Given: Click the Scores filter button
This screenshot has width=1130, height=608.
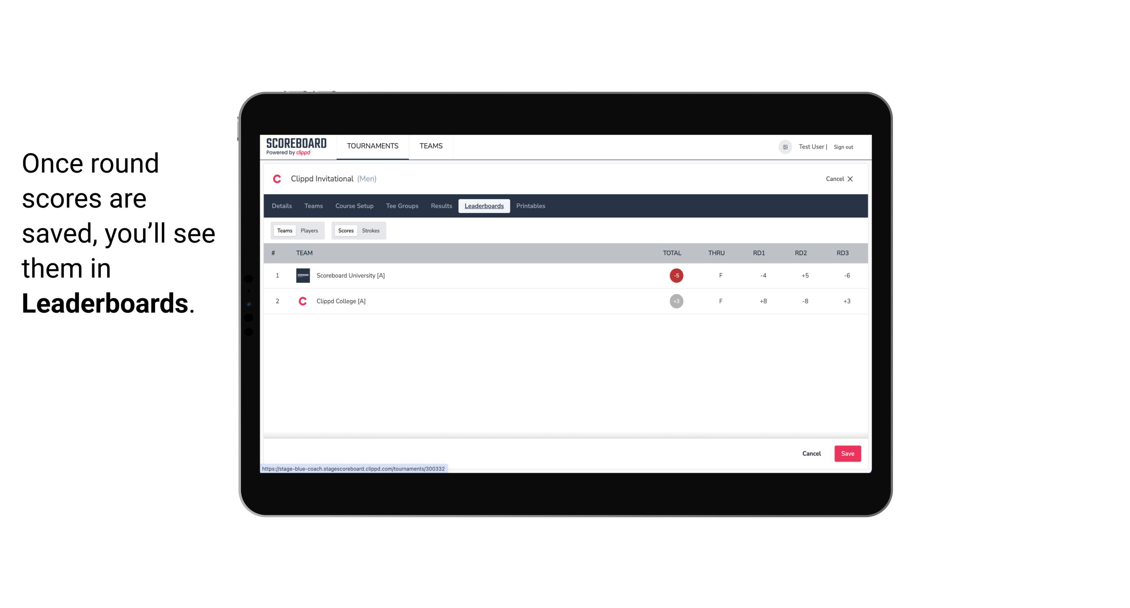Looking at the screenshot, I should point(345,230).
